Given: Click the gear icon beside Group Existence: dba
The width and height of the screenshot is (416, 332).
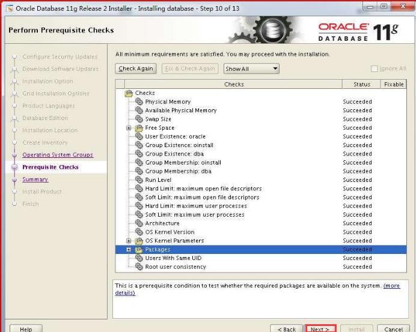Looking at the screenshot, I should pos(139,154).
